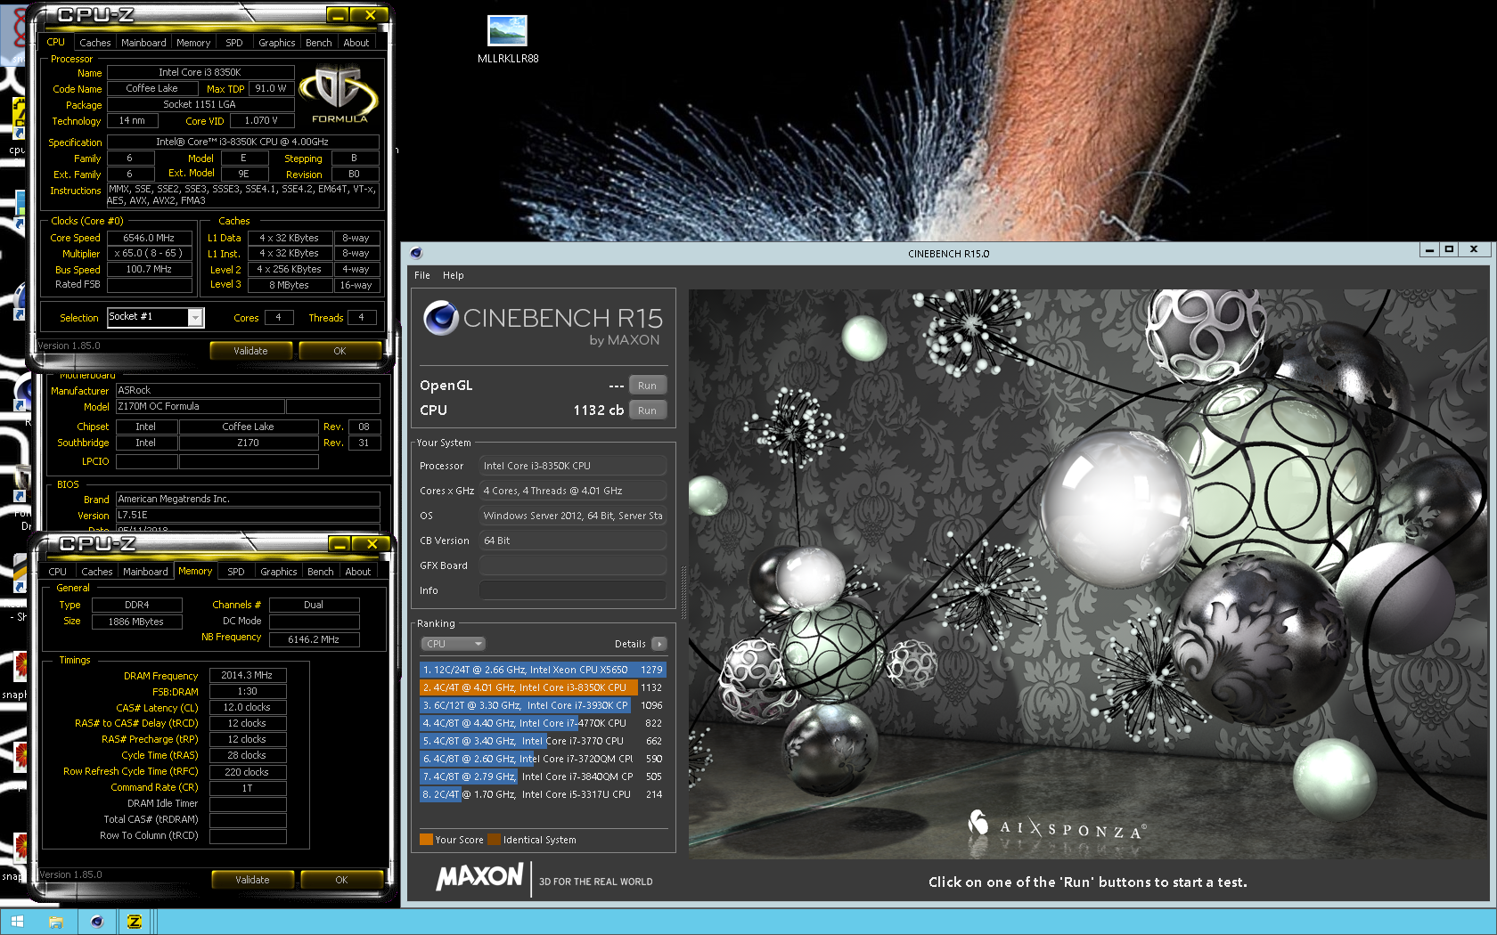The height and width of the screenshot is (935, 1497).
Task: Select Bench tab in lower CPU-Z window
Action: click(321, 572)
